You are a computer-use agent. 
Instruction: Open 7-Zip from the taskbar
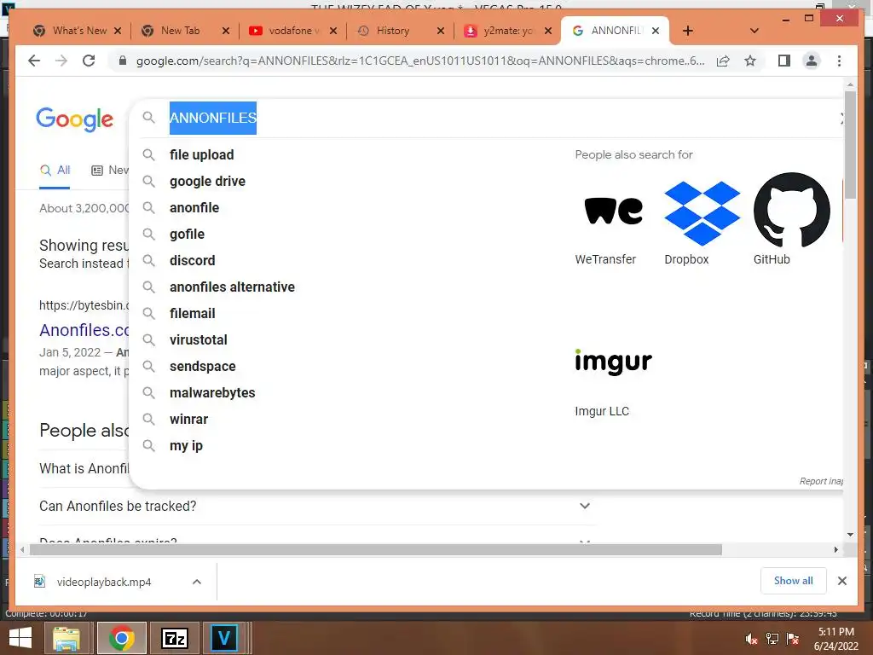(x=174, y=638)
